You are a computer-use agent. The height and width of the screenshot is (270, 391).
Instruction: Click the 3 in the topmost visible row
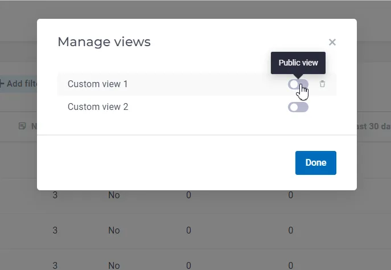pyautogui.click(x=55, y=195)
